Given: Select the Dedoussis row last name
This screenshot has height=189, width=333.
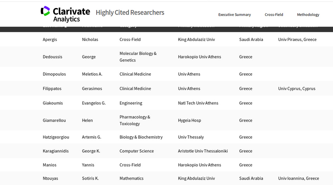Looking at the screenshot, I should click(52, 57).
